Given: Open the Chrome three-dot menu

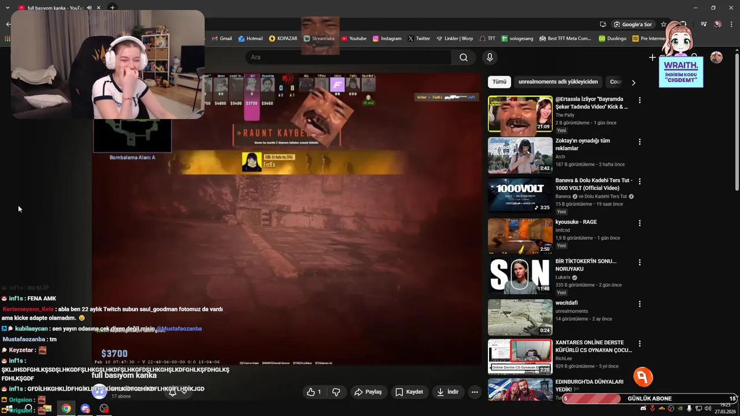Looking at the screenshot, I should [731, 24].
